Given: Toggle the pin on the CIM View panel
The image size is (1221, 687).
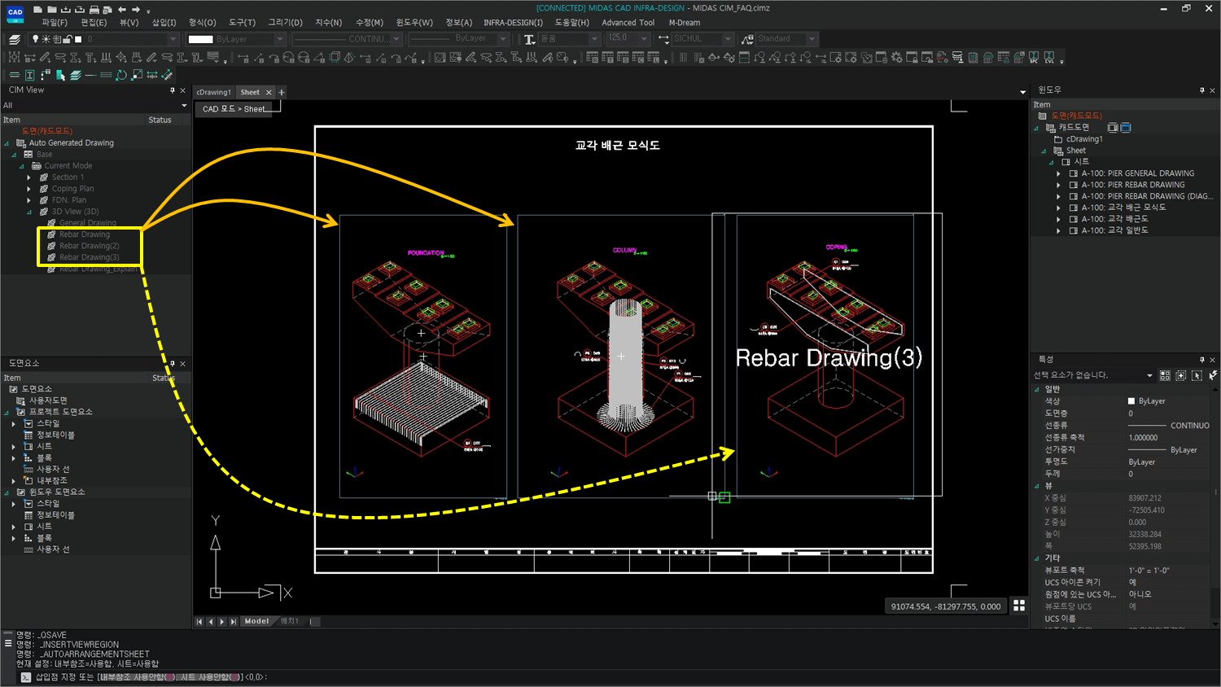Looking at the screenshot, I should click(x=173, y=90).
